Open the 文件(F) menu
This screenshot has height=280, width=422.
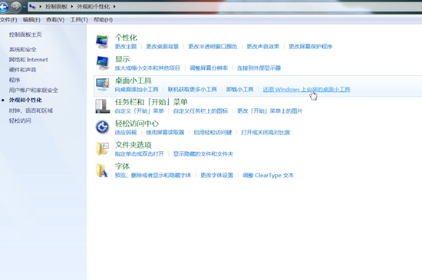pos(8,20)
